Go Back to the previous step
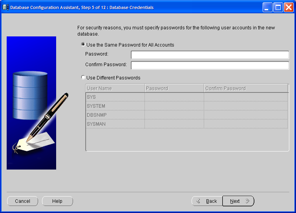This screenshot has width=296, height=213. [x=207, y=201]
